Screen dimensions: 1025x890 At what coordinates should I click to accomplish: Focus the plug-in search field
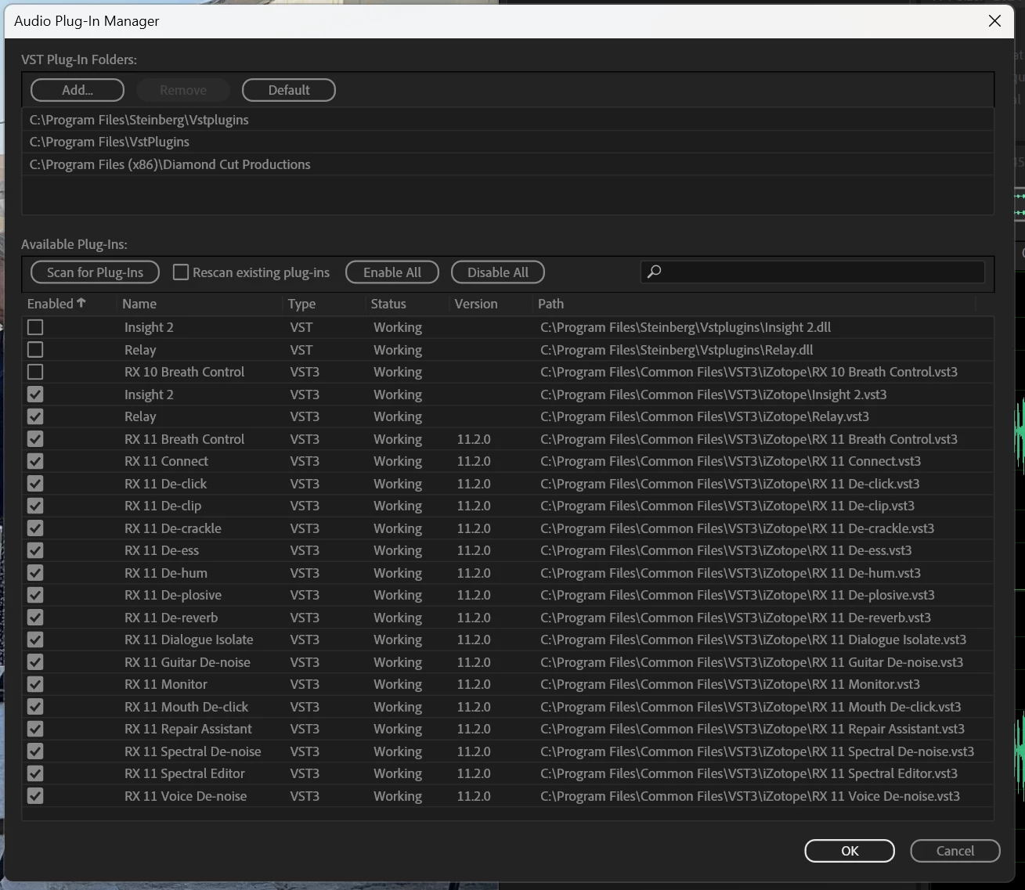click(813, 272)
